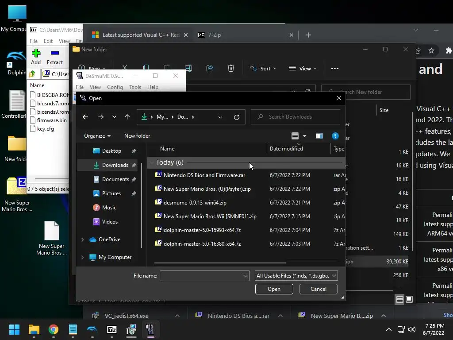Select Desktop in the navigation pane
453x340 pixels.
[x=111, y=151]
